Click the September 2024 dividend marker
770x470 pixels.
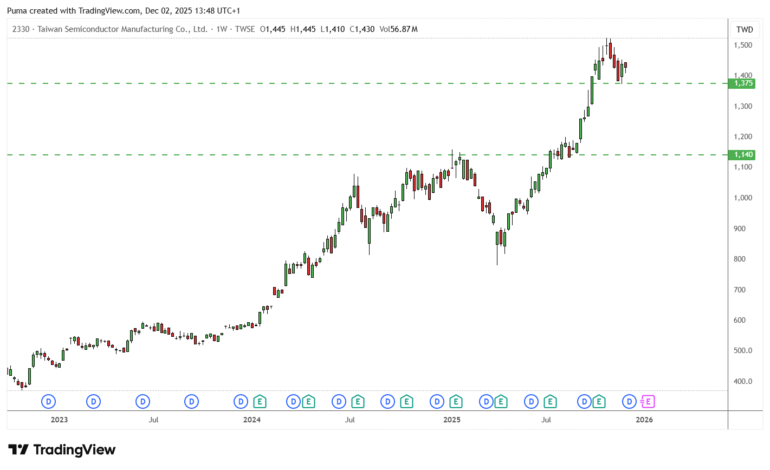click(x=388, y=402)
